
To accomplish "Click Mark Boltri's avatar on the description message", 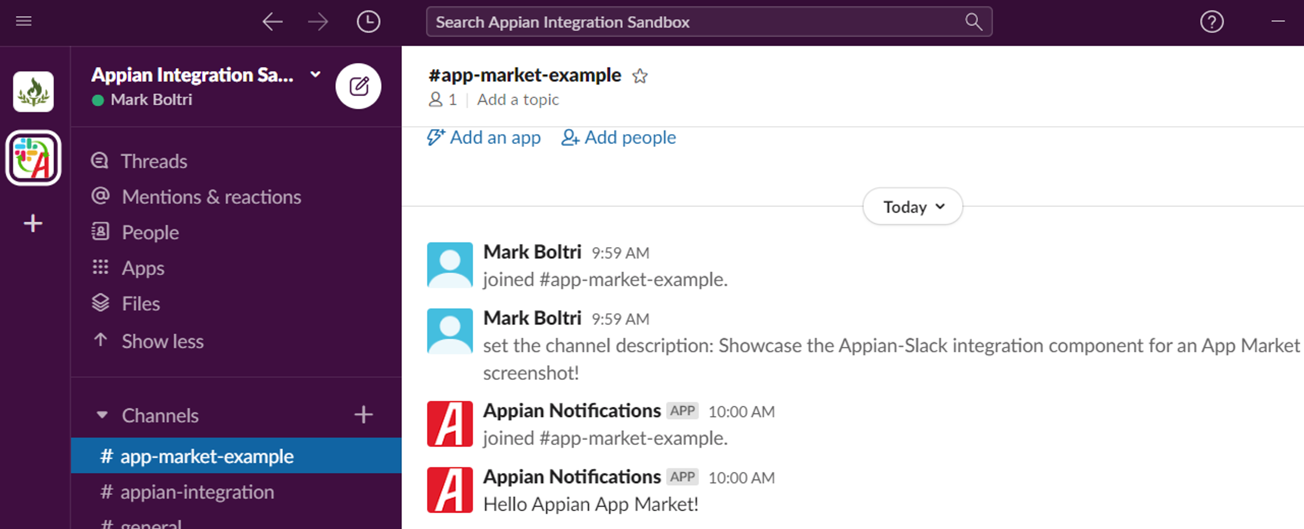I will [450, 331].
